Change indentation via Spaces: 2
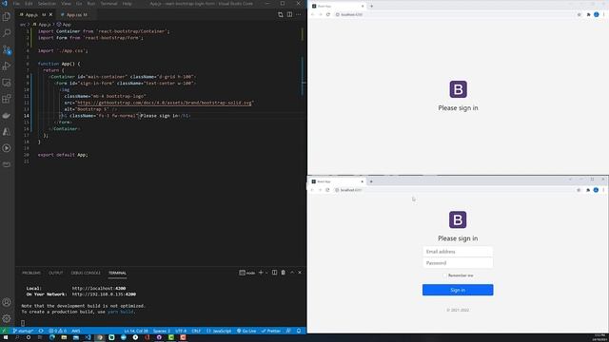 [162, 331]
